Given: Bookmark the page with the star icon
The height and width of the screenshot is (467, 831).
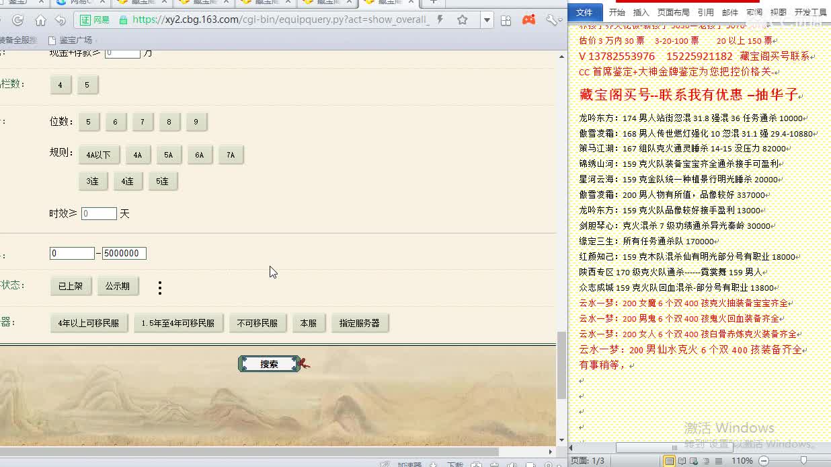Looking at the screenshot, I should pyautogui.click(x=463, y=20).
